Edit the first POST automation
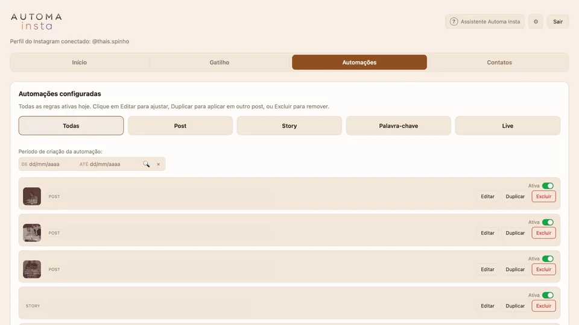 point(487,196)
